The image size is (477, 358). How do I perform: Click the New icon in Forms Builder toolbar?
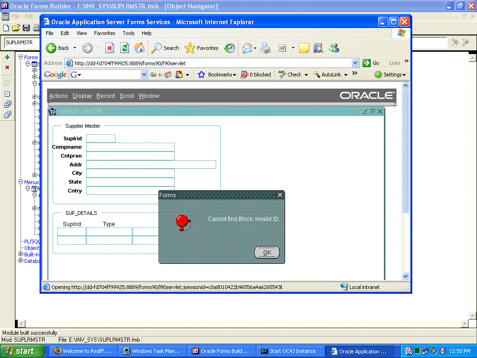click(x=6, y=28)
